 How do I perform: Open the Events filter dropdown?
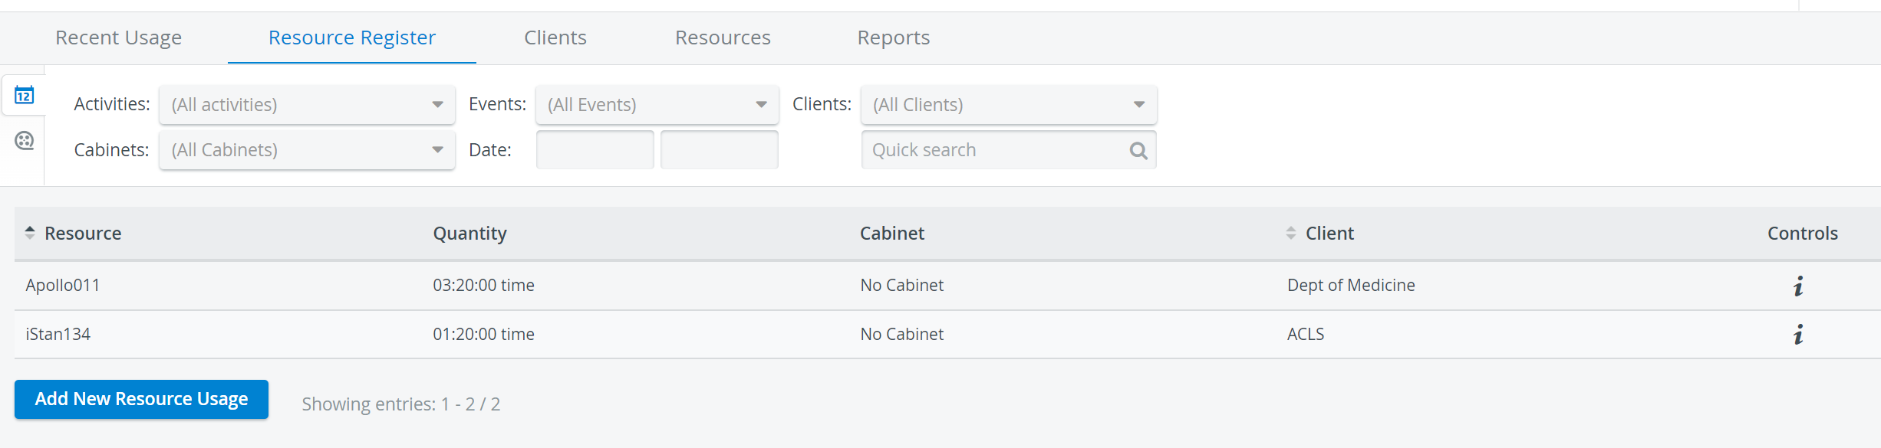coord(657,105)
